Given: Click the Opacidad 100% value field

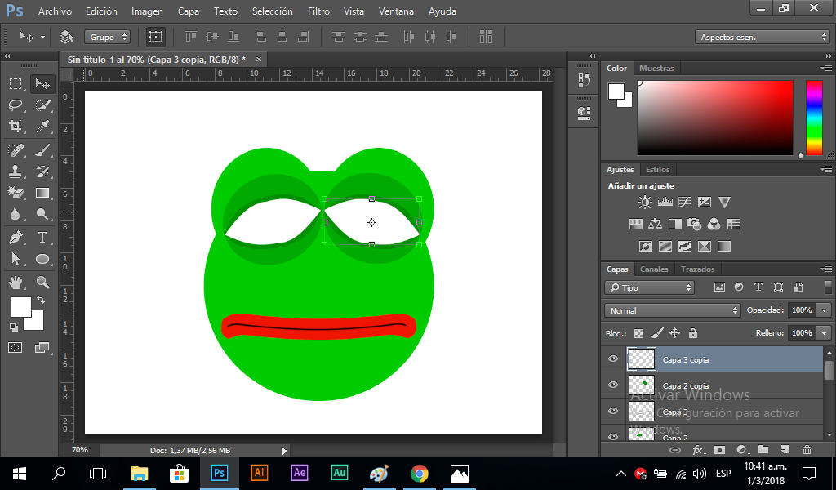Looking at the screenshot, I should (802, 310).
